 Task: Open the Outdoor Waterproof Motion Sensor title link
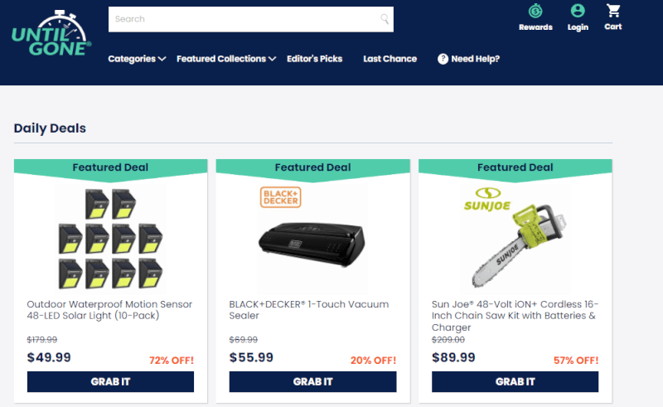point(109,310)
